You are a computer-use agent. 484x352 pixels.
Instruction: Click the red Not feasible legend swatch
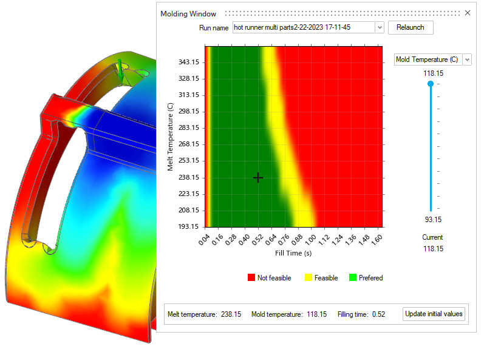(x=251, y=278)
